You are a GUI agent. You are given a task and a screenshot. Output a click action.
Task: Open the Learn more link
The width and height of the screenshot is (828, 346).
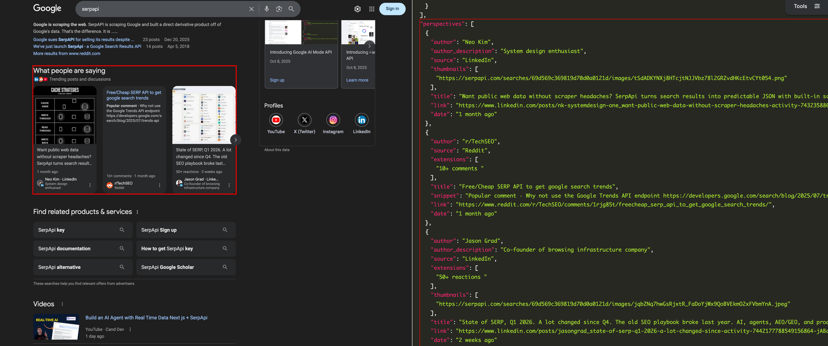coord(357,80)
